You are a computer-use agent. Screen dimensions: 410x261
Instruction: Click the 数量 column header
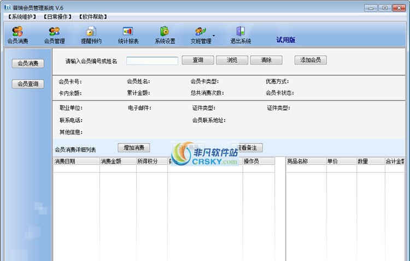point(371,161)
